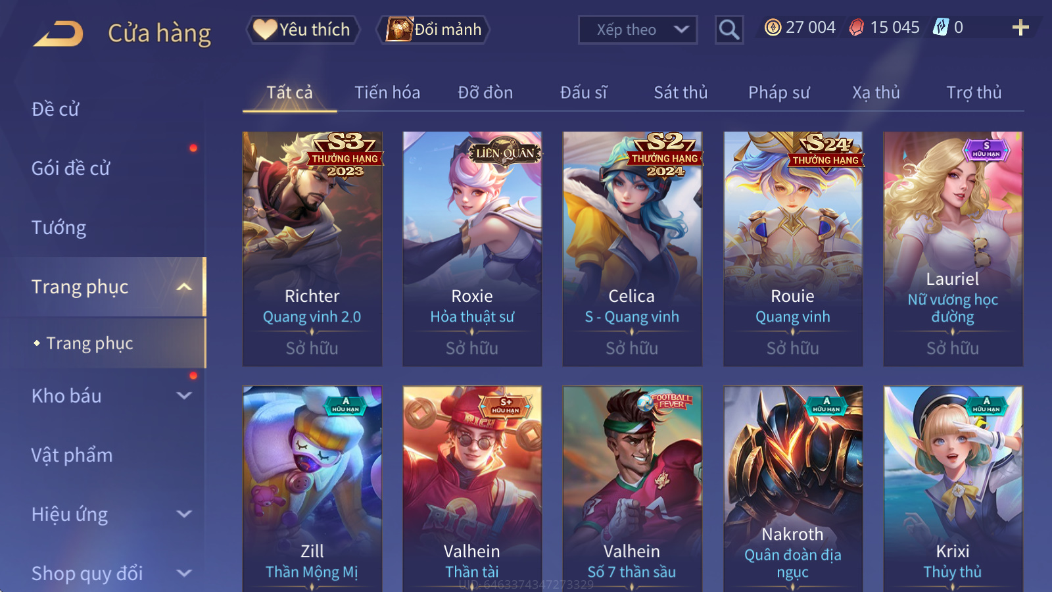Open Yêu thích favorites heart button
Viewport: 1052px width, 592px height.
[x=303, y=30]
